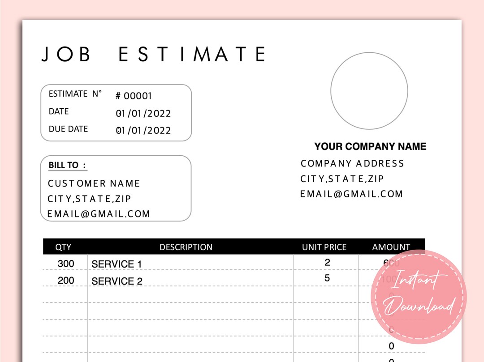This screenshot has height=362, width=484.
Task: Click the COMPANY ADDRESS text line
Action: (x=352, y=163)
